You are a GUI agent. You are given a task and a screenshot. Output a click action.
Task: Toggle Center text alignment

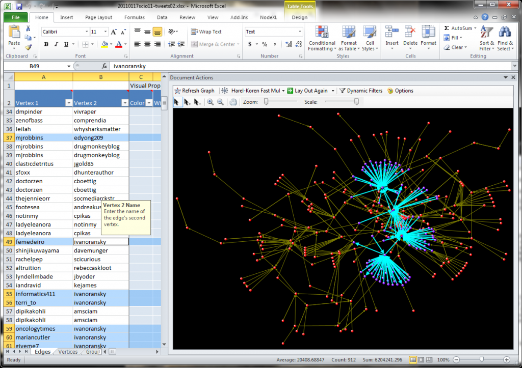[147, 44]
